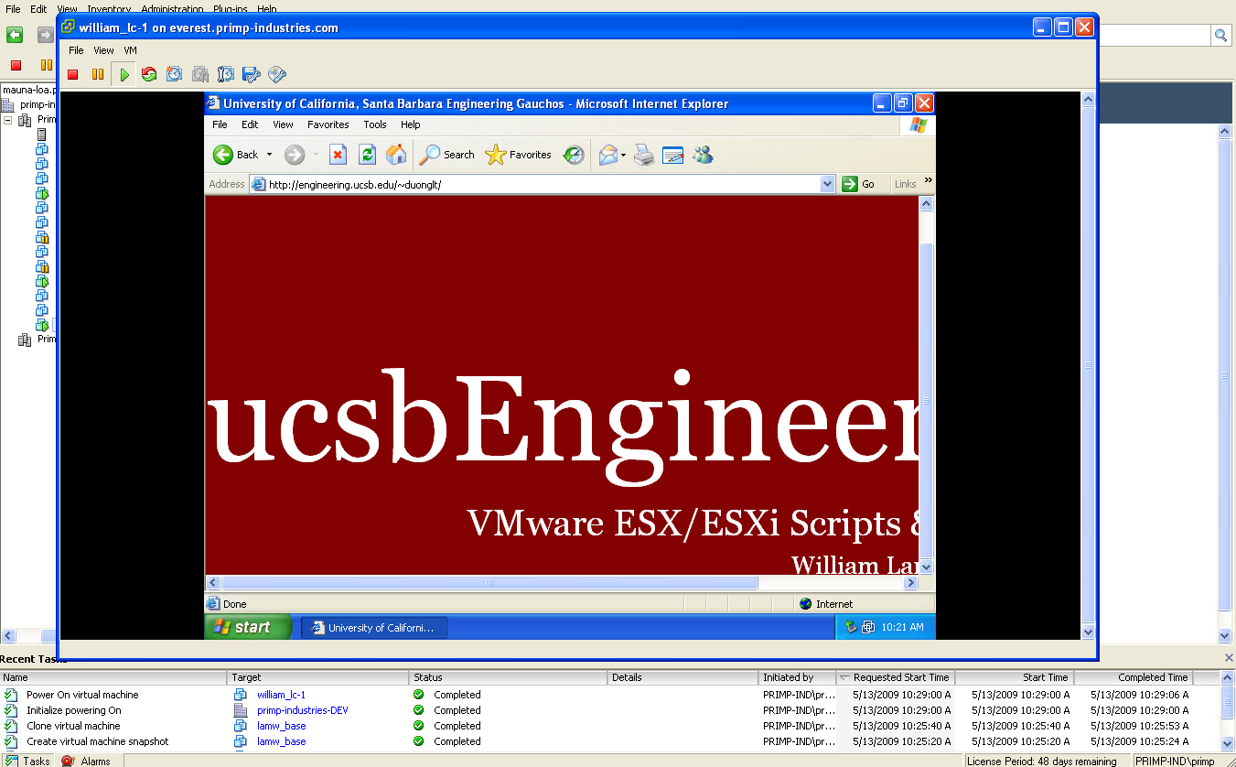Open IE address bar dropdown arrow
The width and height of the screenshot is (1236, 767).
828,184
